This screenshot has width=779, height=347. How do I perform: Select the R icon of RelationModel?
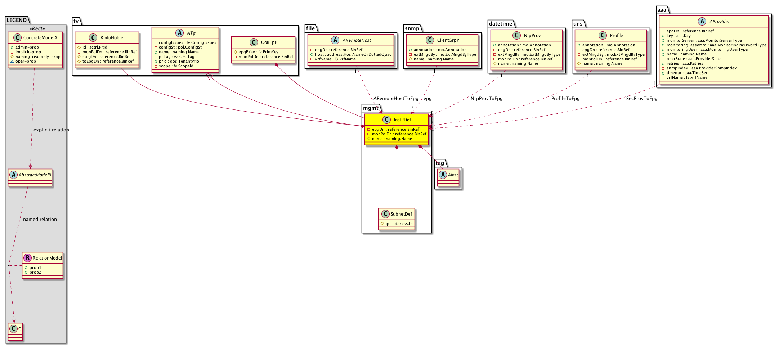pyautogui.click(x=27, y=258)
